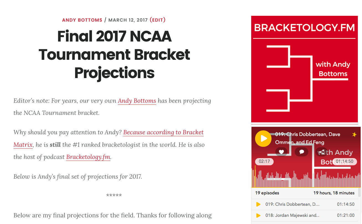The height and width of the screenshot is (224, 362).
Task: Seek within the audio waveform
Action: [x=305, y=180]
